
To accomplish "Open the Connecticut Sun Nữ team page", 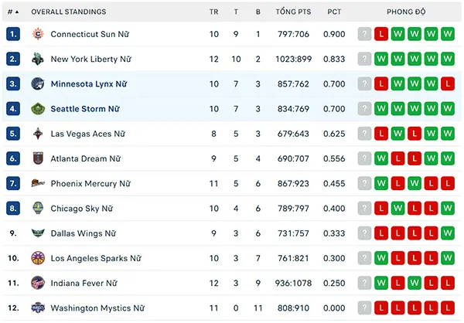I will (x=90, y=34).
